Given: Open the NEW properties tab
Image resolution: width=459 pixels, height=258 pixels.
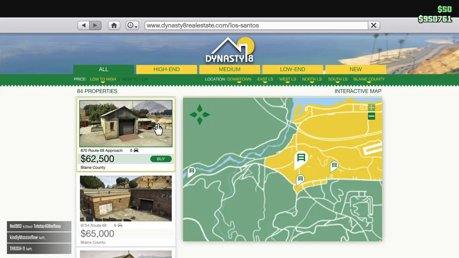Looking at the screenshot, I should [x=356, y=70].
